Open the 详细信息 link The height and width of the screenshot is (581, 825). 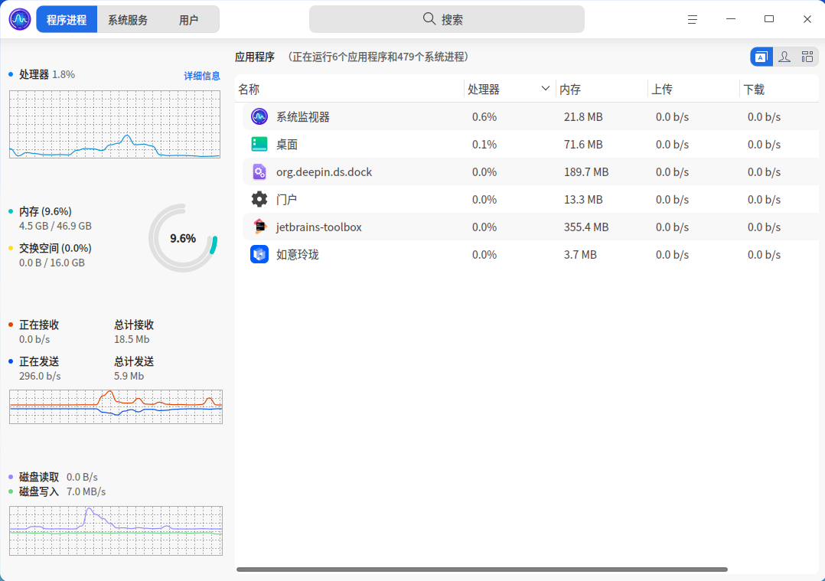click(x=201, y=76)
